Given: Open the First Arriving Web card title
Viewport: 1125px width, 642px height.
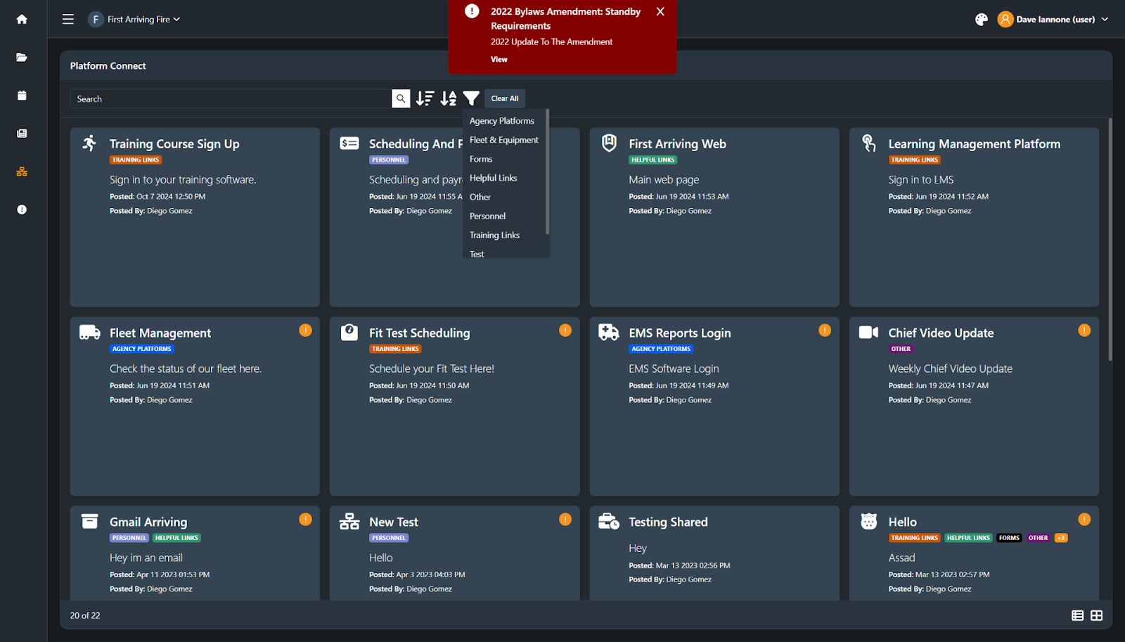Looking at the screenshot, I should [677, 143].
